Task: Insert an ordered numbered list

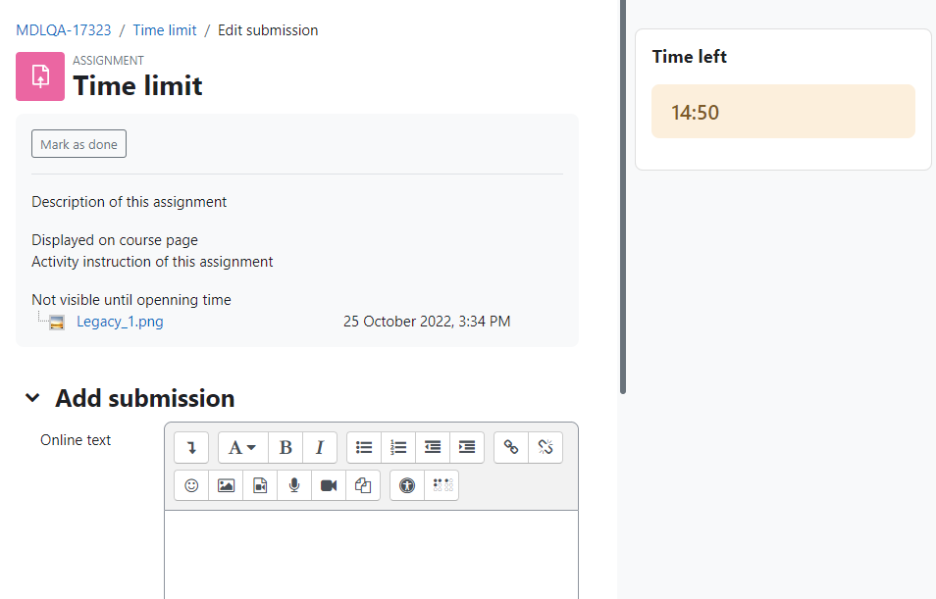Action: [398, 447]
